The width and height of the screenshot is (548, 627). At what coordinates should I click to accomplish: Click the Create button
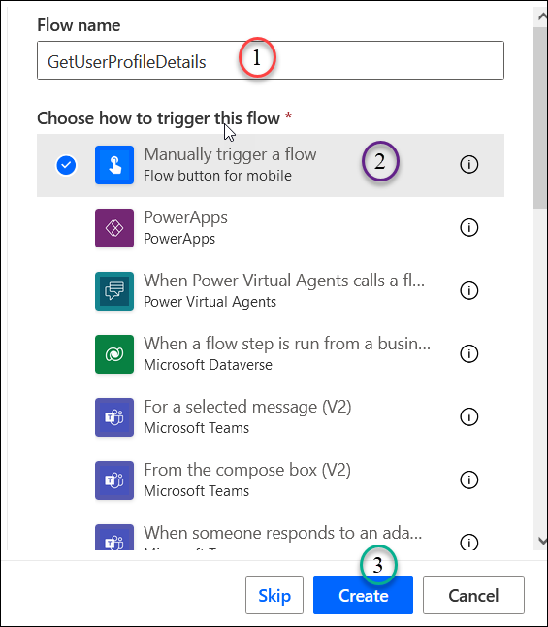coord(363,595)
